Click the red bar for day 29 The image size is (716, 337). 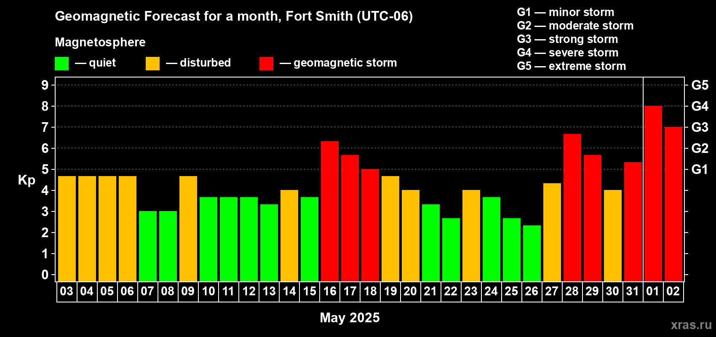pos(593,218)
